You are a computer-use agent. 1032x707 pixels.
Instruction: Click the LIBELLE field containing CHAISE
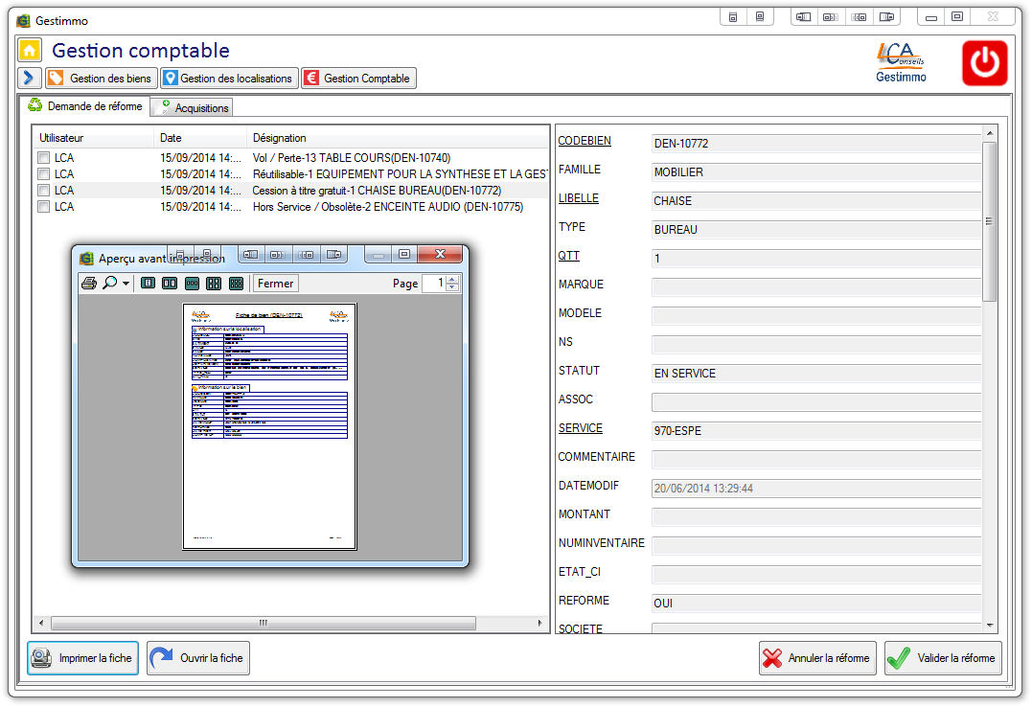click(x=814, y=201)
